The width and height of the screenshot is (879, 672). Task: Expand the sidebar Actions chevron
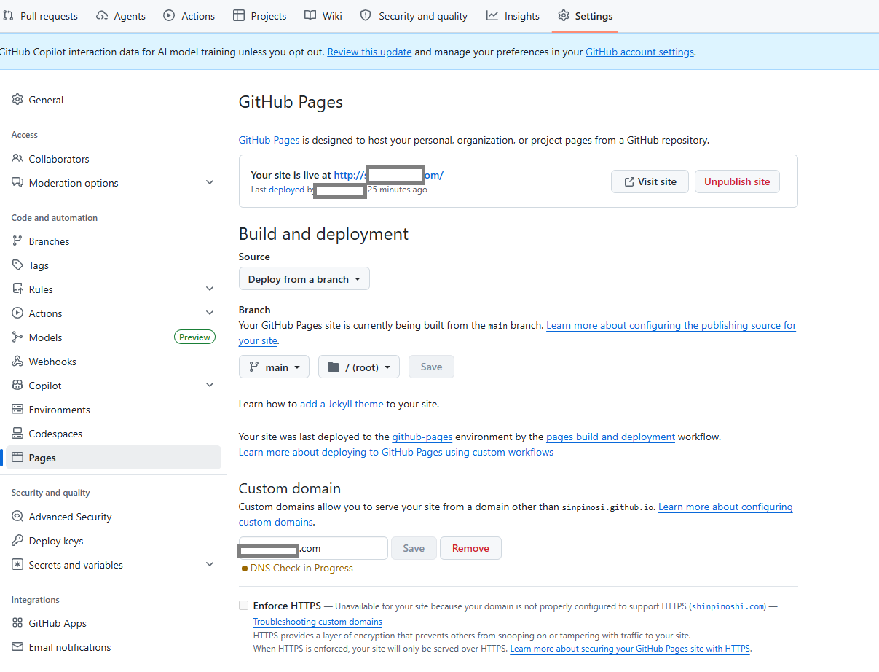[210, 313]
